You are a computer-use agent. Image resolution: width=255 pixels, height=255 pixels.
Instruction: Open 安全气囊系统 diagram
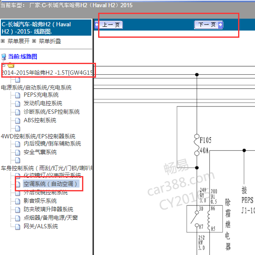point(40,152)
